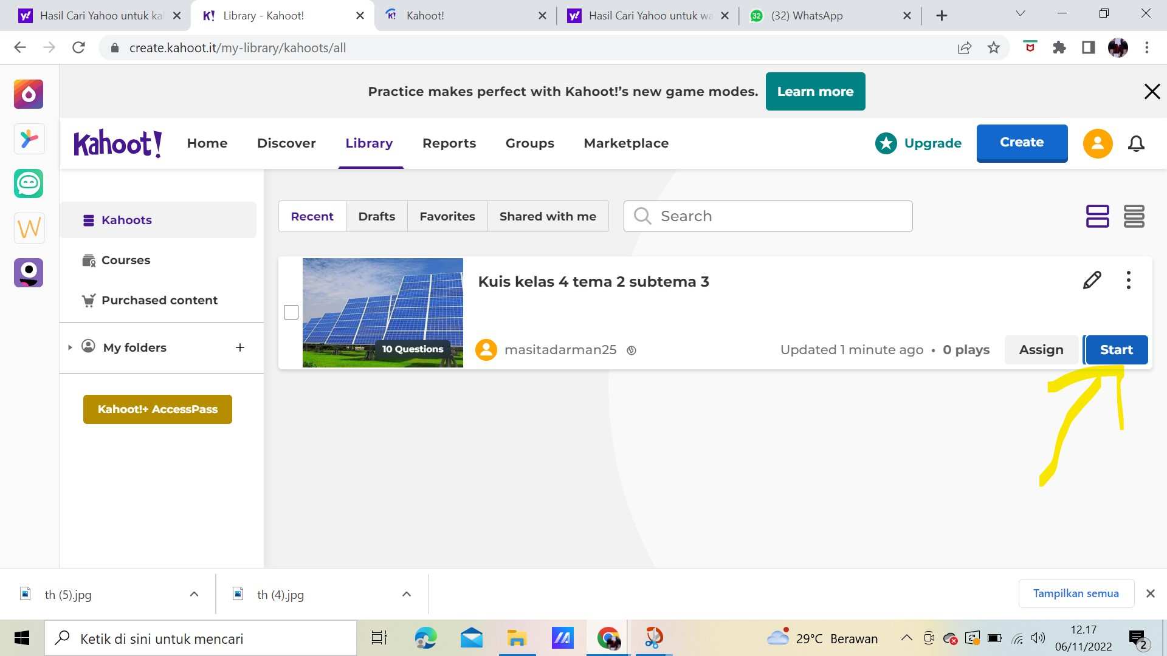Open options arrow for th (5).jpg download

194,594
